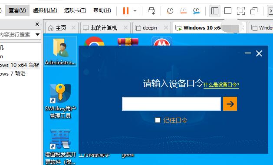Image resolution: width=273 pixels, height=165 pixels.
Task: Select the SWUkey用户管理工具 desktop shortcut
Action: pos(60,101)
